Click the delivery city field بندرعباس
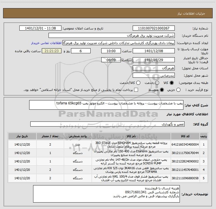The image size is (216, 209). pyautogui.click(x=154, y=75)
